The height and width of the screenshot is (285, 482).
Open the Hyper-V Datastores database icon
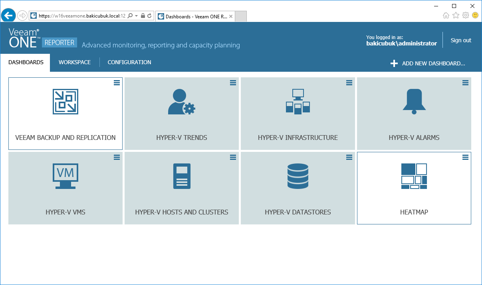coord(298,176)
